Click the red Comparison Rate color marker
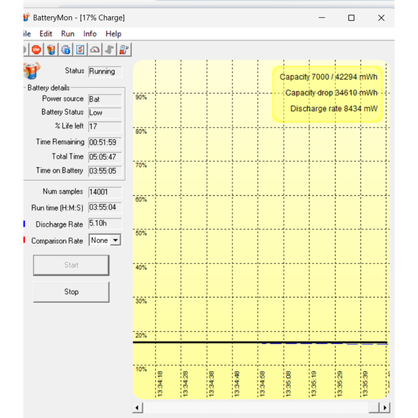This screenshot has width=418, height=418. (24, 240)
